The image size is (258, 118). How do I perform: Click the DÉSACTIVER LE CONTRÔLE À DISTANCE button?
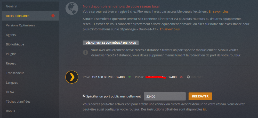(111, 43)
